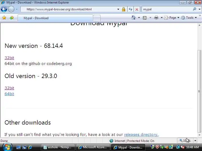The image size is (202, 151).
Task: Expand the address bar URL history dropdown
Action: (118, 9)
